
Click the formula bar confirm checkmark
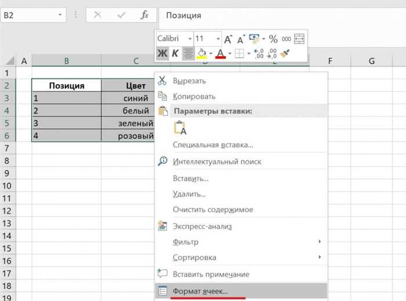[x=121, y=15]
